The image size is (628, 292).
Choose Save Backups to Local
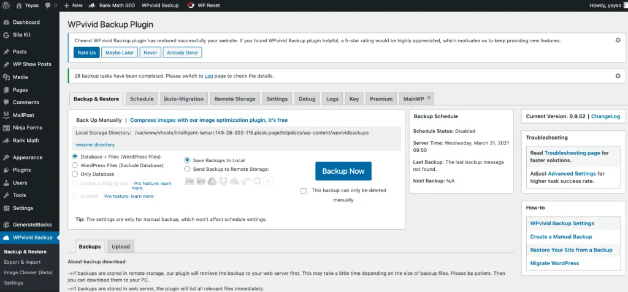(x=187, y=160)
